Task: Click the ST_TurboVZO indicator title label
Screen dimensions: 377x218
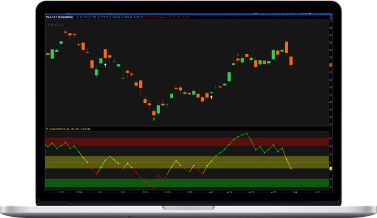Action: tap(67, 129)
